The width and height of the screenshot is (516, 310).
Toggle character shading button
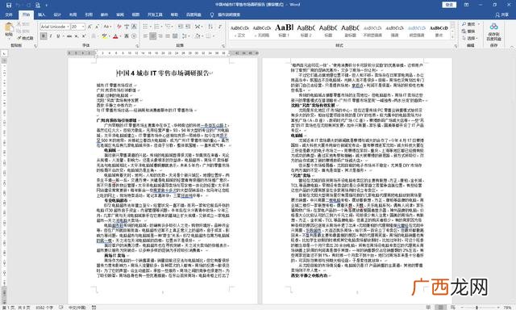tap(127, 36)
